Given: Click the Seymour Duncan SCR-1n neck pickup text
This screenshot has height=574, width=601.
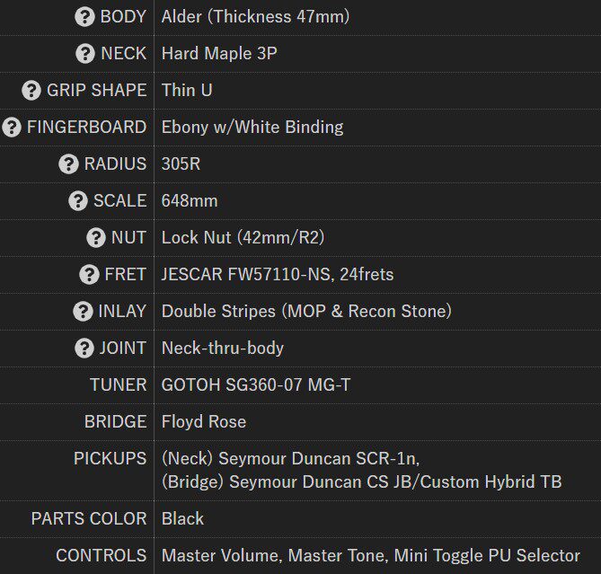Looking at the screenshot, I should [290, 459].
